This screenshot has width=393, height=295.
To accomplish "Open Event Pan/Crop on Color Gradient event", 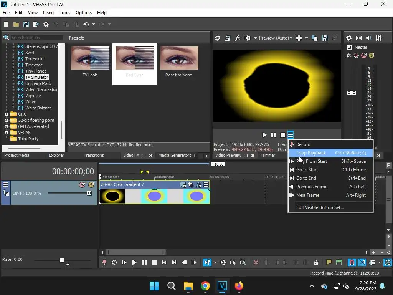I will click(191, 185).
